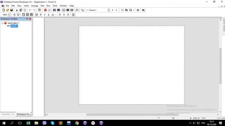Screen dimensions: 225x126
Task: Open the View menu
Action: [19, 6]
